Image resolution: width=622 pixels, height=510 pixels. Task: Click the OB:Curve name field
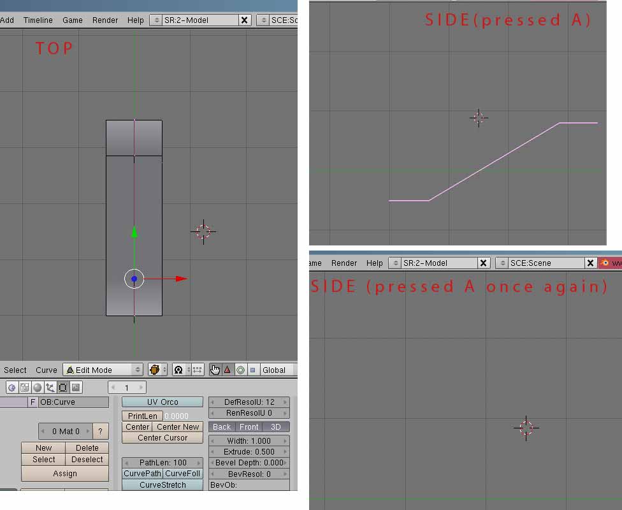(x=73, y=402)
